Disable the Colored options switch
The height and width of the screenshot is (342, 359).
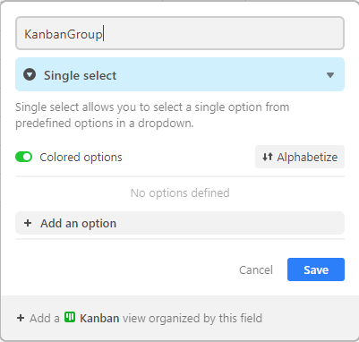[24, 157]
